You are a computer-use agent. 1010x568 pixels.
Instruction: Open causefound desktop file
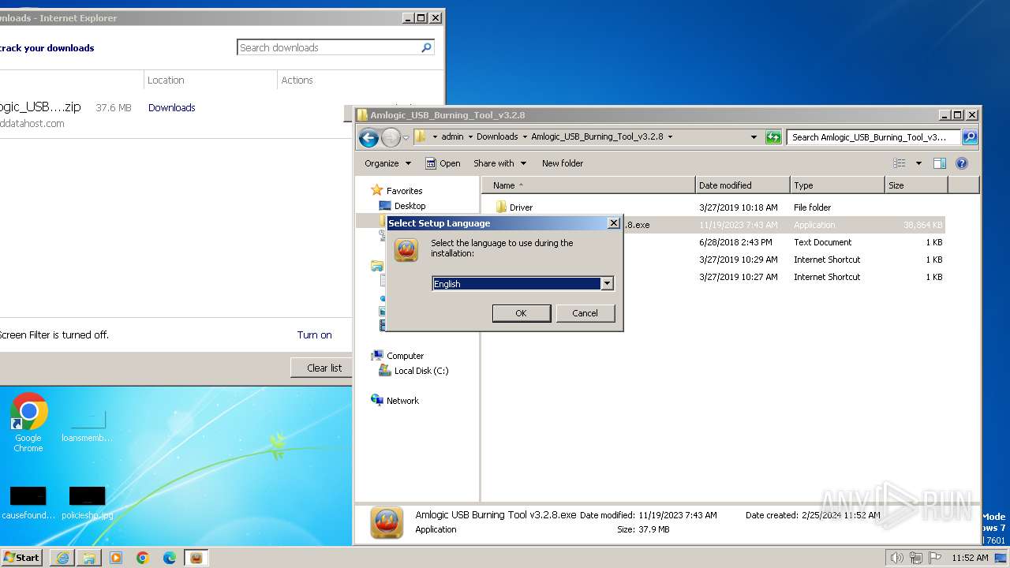(28, 503)
